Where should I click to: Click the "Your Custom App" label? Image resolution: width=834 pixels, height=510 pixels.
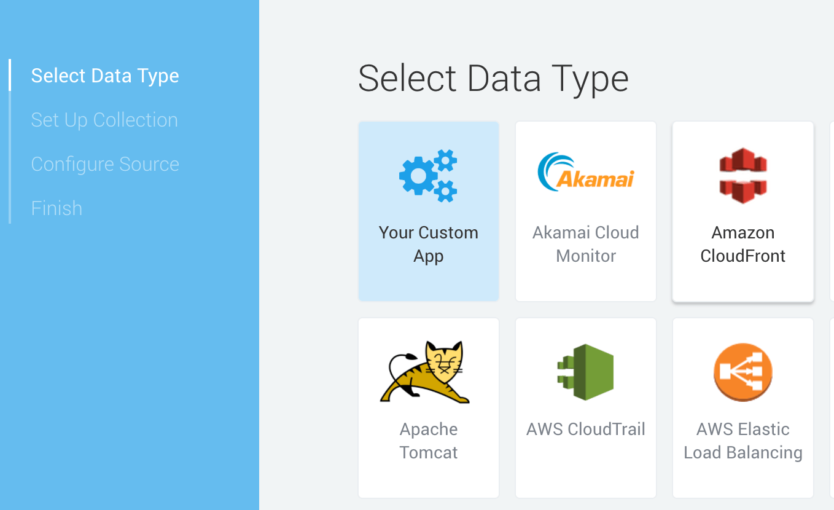pyautogui.click(x=428, y=244)
